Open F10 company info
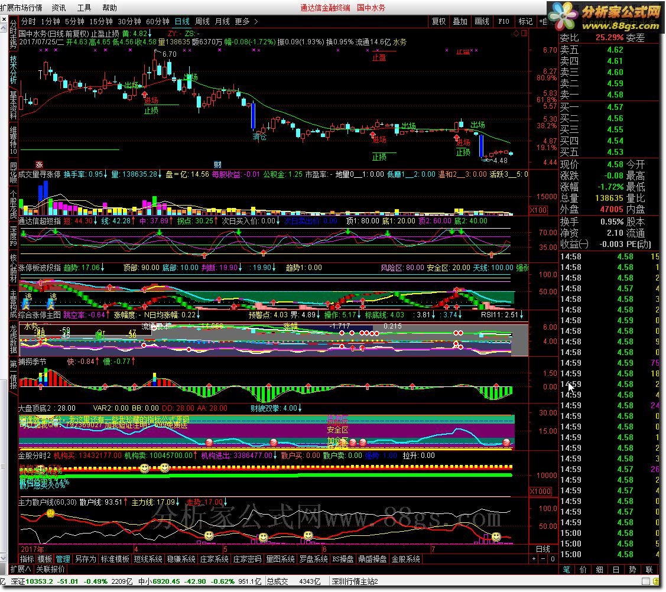Image resolution: width=666 pixels, height=592 pixels. 503,21
